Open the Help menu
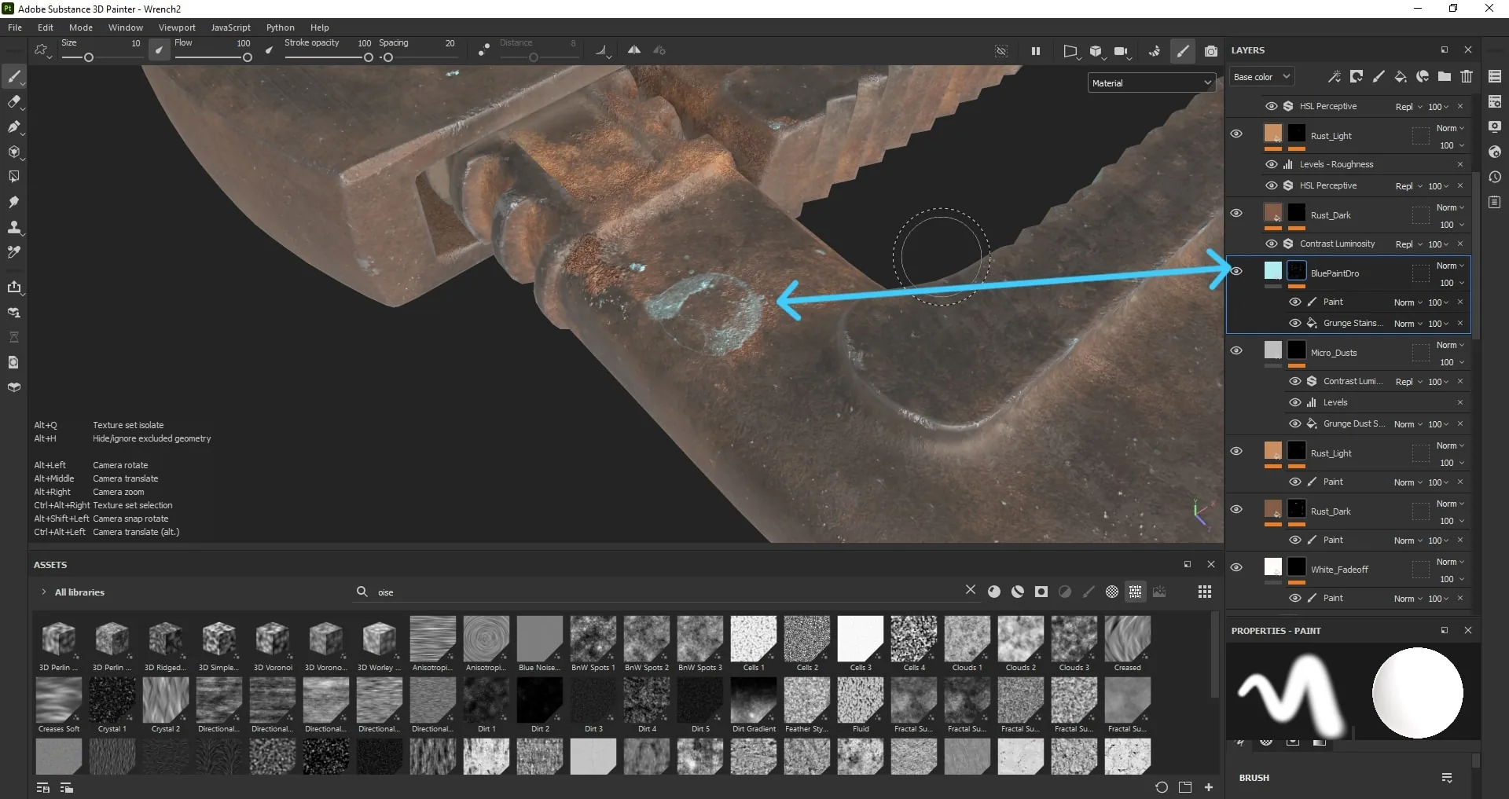Screen dimensions: 1509x799 coord(320,27)
